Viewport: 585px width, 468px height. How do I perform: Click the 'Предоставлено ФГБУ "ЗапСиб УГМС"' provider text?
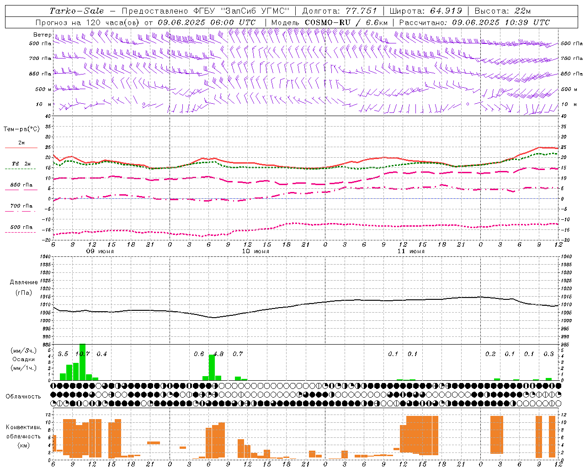pyautogui.click(x=206, y=11)
